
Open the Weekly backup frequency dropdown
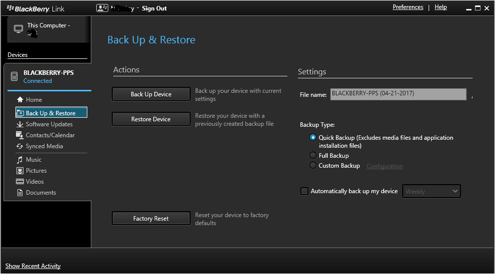431,191
